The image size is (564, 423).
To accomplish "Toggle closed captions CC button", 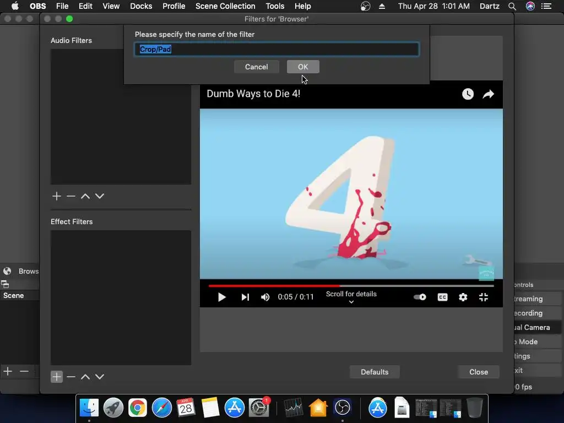I will click(442, 297).
